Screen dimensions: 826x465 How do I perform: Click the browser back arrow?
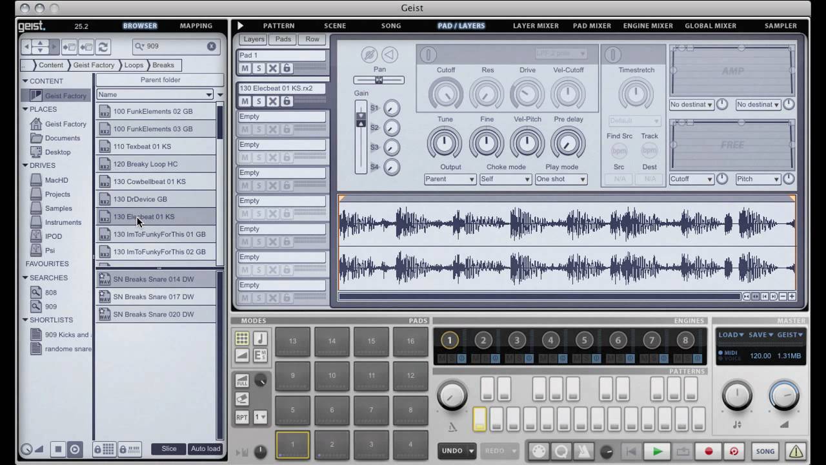[27, 46]
